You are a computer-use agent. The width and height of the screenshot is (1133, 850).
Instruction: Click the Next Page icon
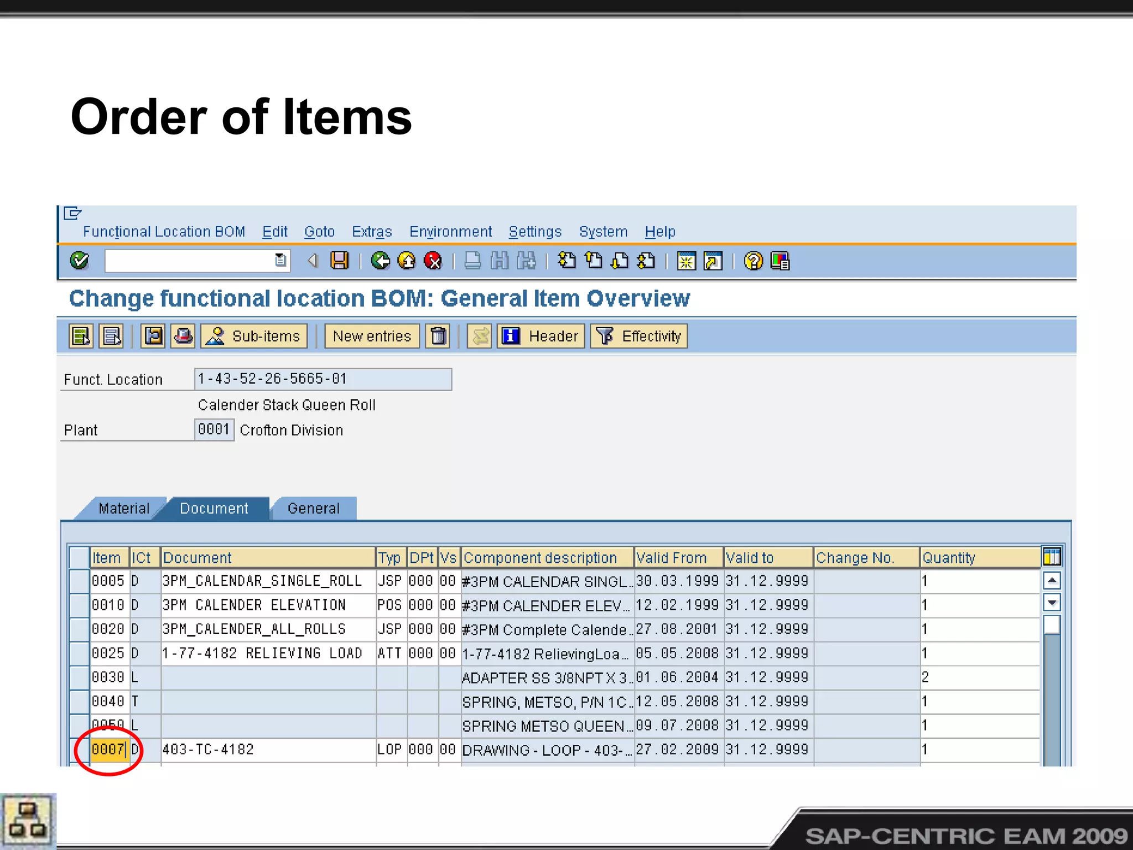pos(620,260)
